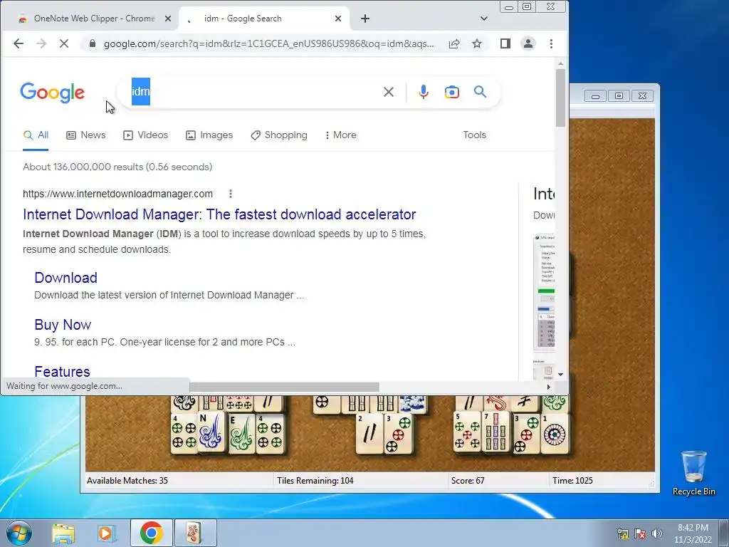729x547 pixels.
Task: Select the 1 circle tile in Mahjong
Action: [x=555, y=433]
